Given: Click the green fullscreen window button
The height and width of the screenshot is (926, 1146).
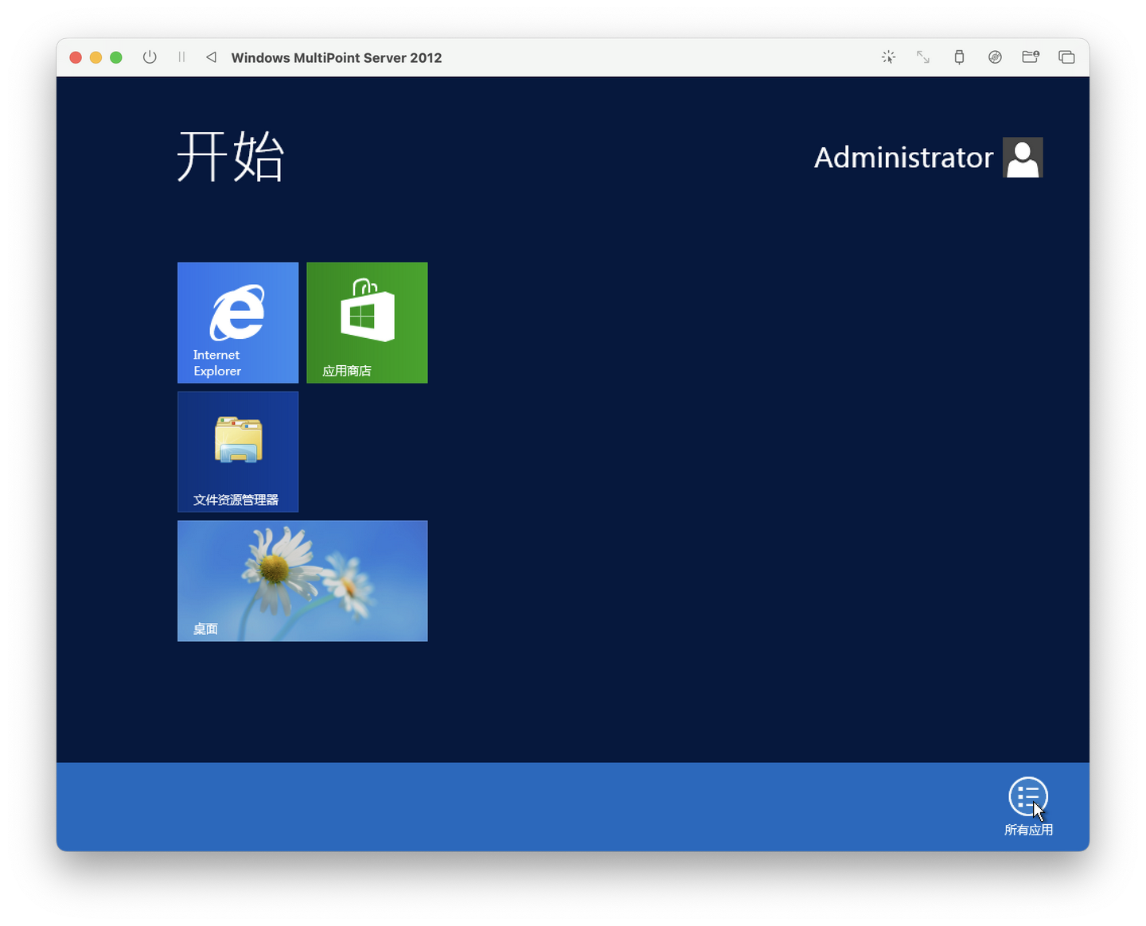Looking at the screenshot, I should pos(116,57).
